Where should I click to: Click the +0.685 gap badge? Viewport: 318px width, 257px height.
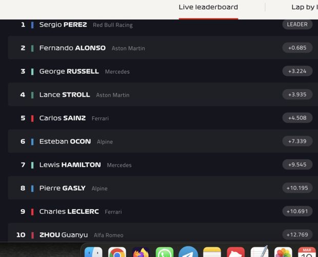[297, 48]
